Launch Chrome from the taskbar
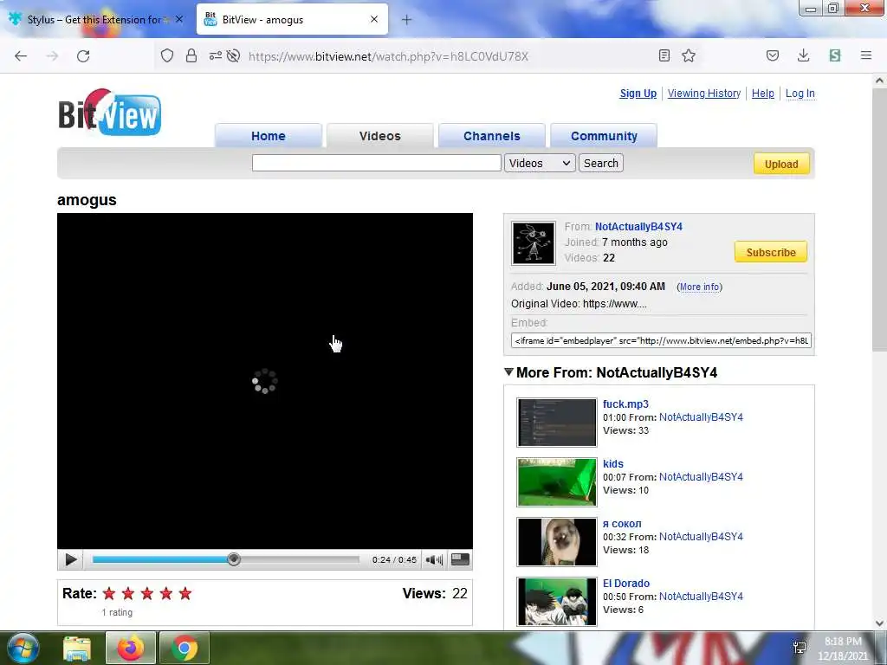Viewport: 887px width, 665px height. pyautogui.click(x=184, y=648)
